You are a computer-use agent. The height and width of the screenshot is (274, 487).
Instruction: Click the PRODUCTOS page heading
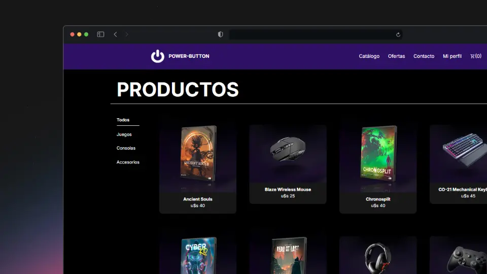pyautogui.click(x=178, y=90)
